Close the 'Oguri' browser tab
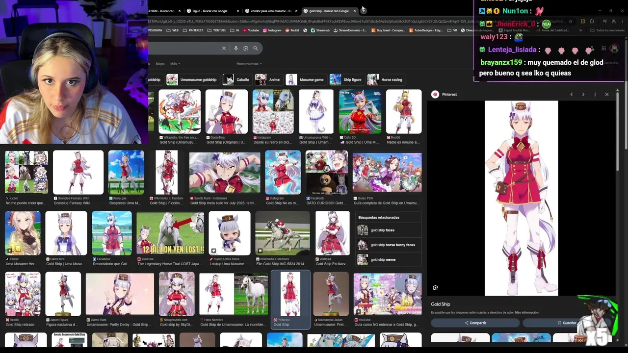The height and width of the screenshot is (353, 628). [238, 11]
